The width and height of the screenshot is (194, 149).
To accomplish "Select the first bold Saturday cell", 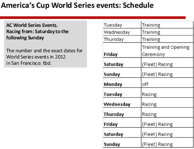I will click(122, 63).
